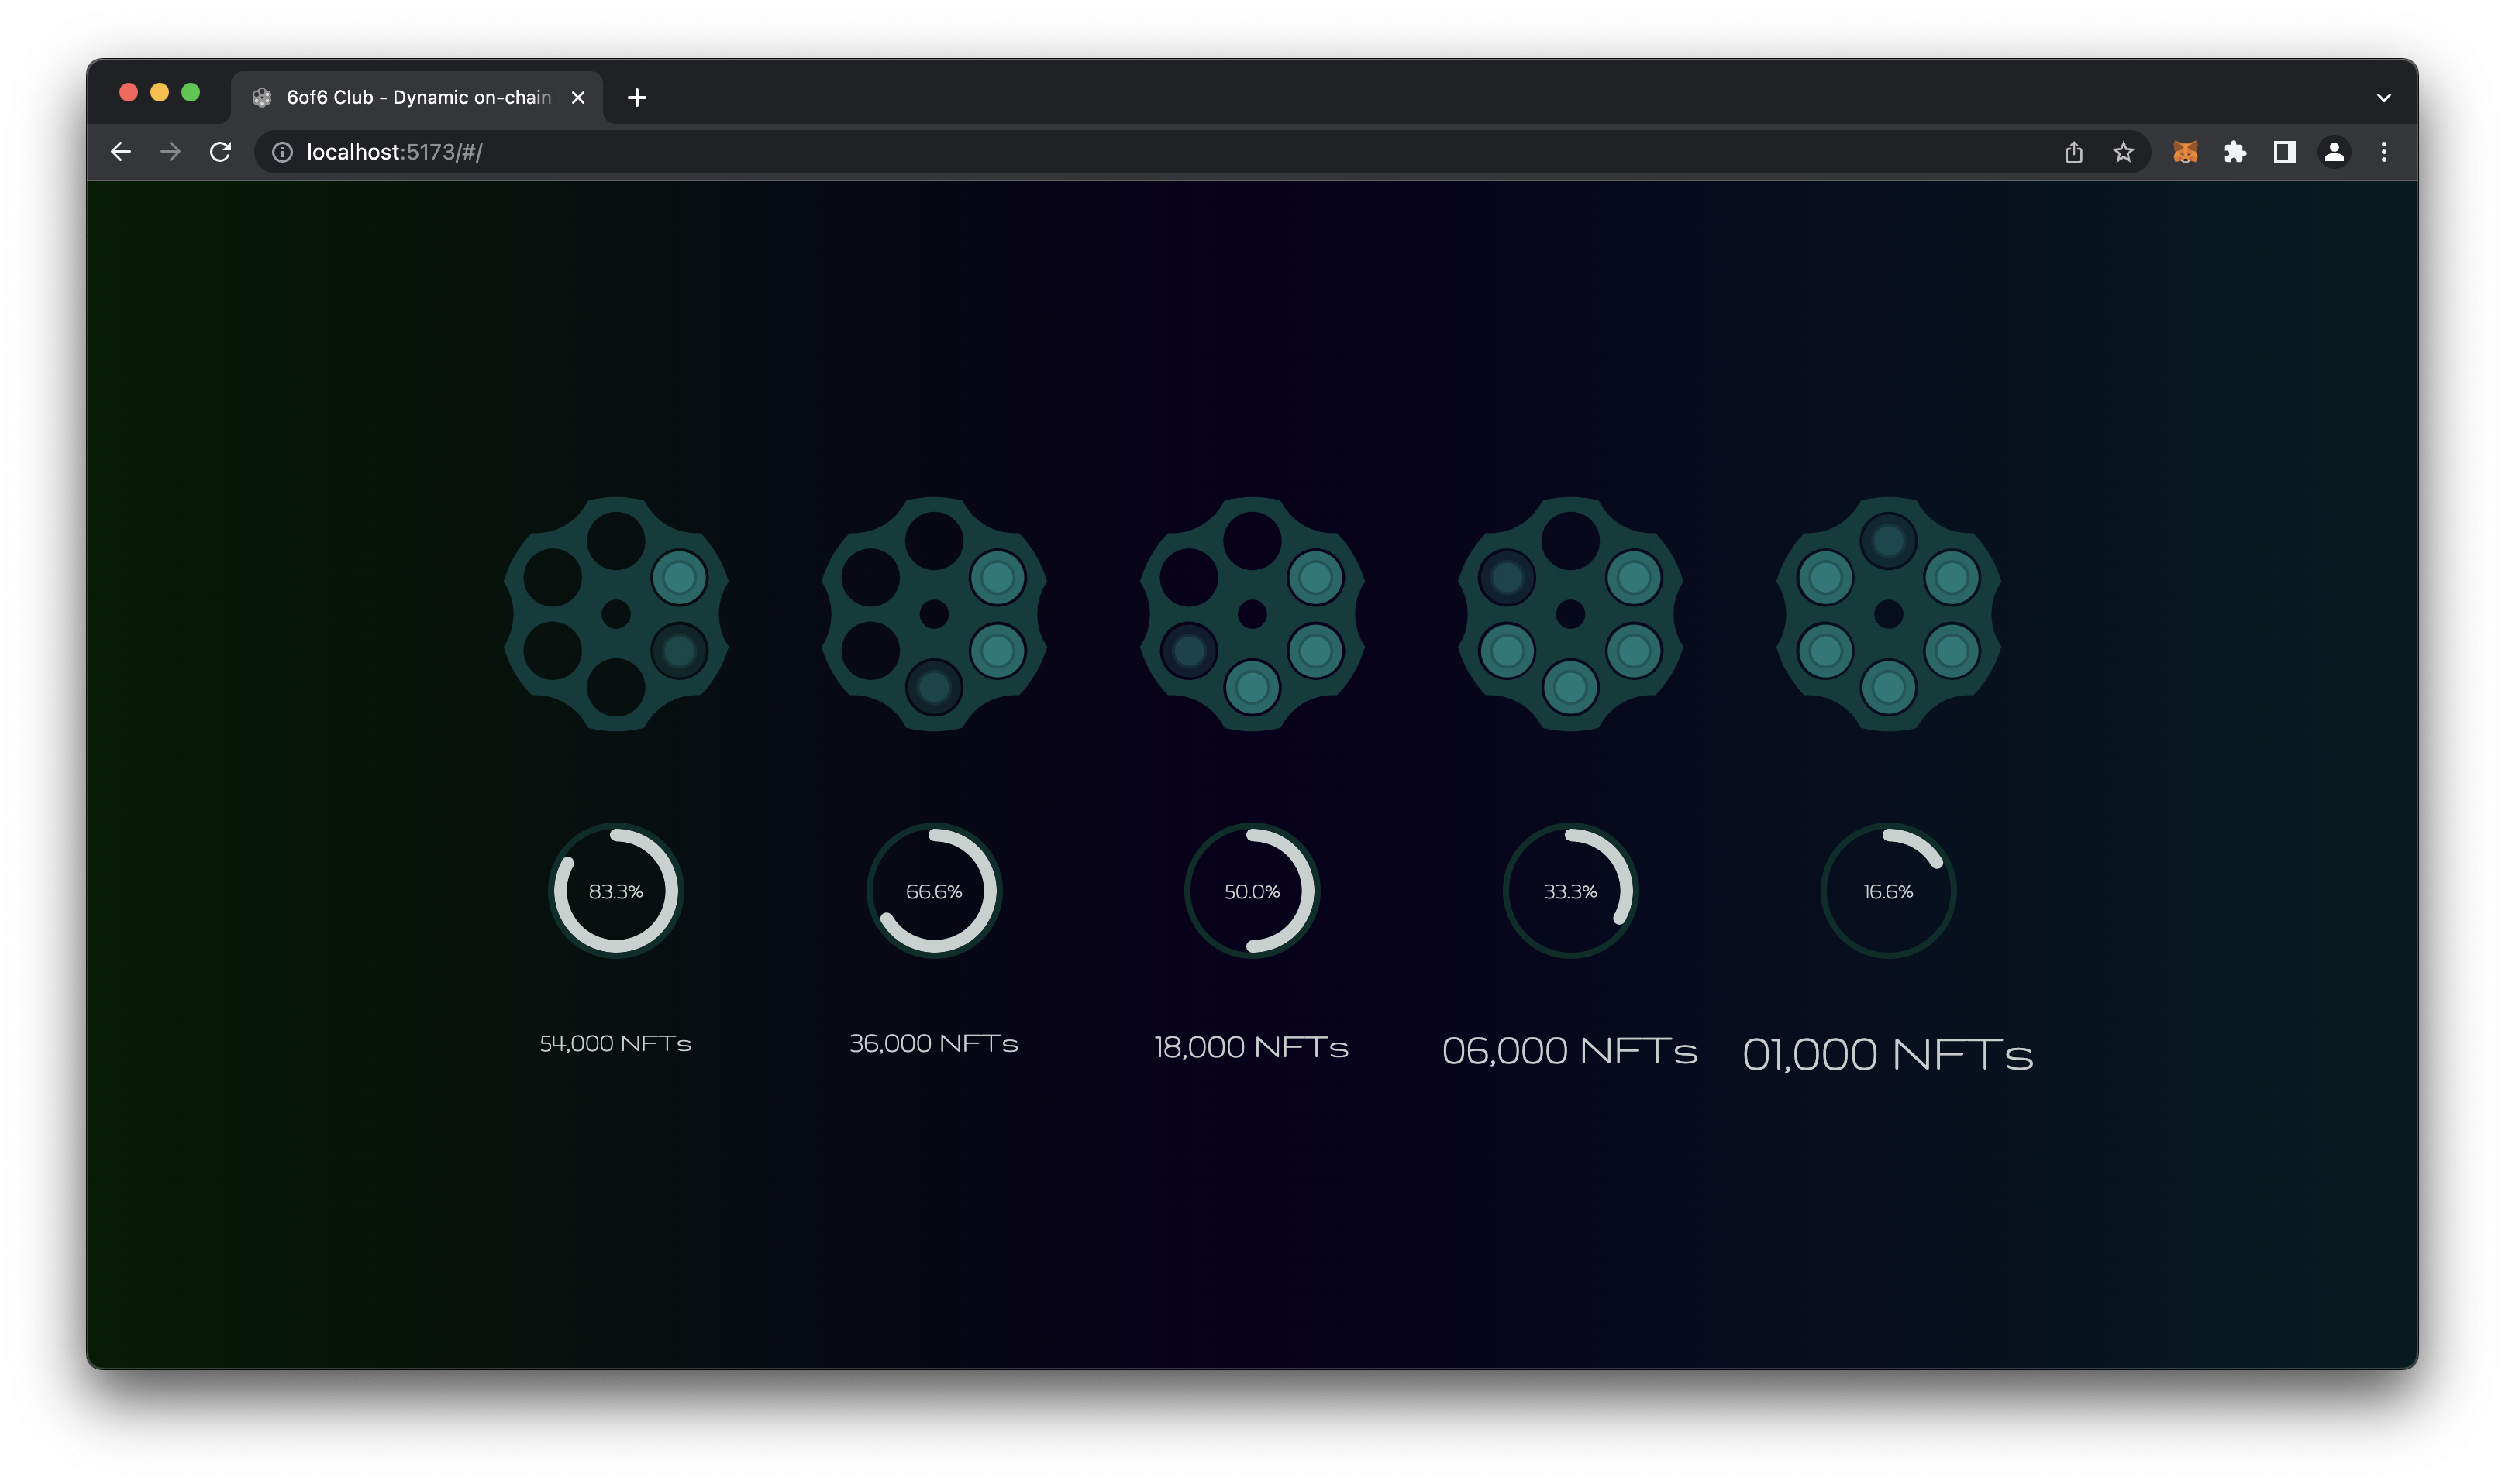Open the MetaMask fox extension

point(2185,152)
